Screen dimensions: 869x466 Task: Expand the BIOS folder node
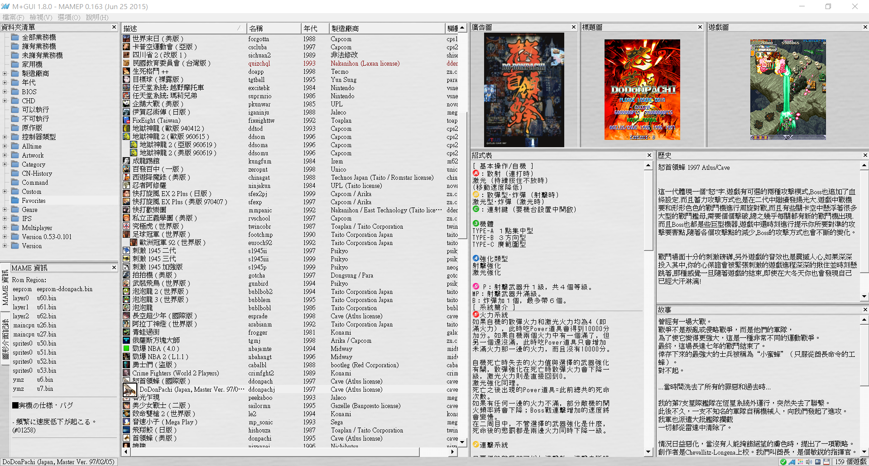[x=5, y=91]
